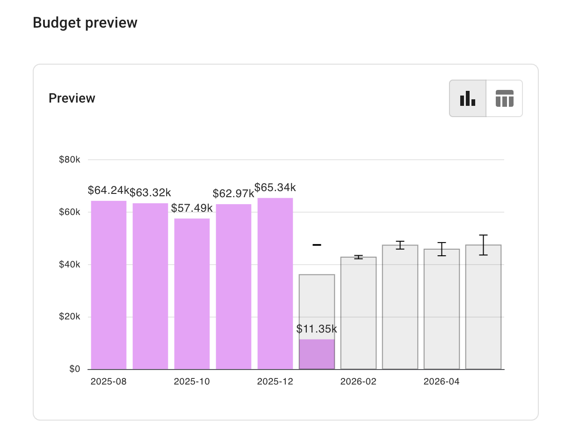Image resolution: width=565 pixels, height=444 pixels.
Task: Click the tallest purple bar labeled $65.34k
Action: coord(275,281)
